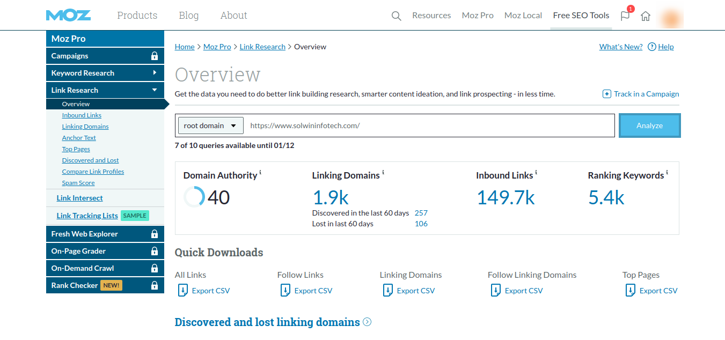Switch to the Free SEO Tools nav item
The width and height of the screenshot is (725, 340).
click(581, 15)
